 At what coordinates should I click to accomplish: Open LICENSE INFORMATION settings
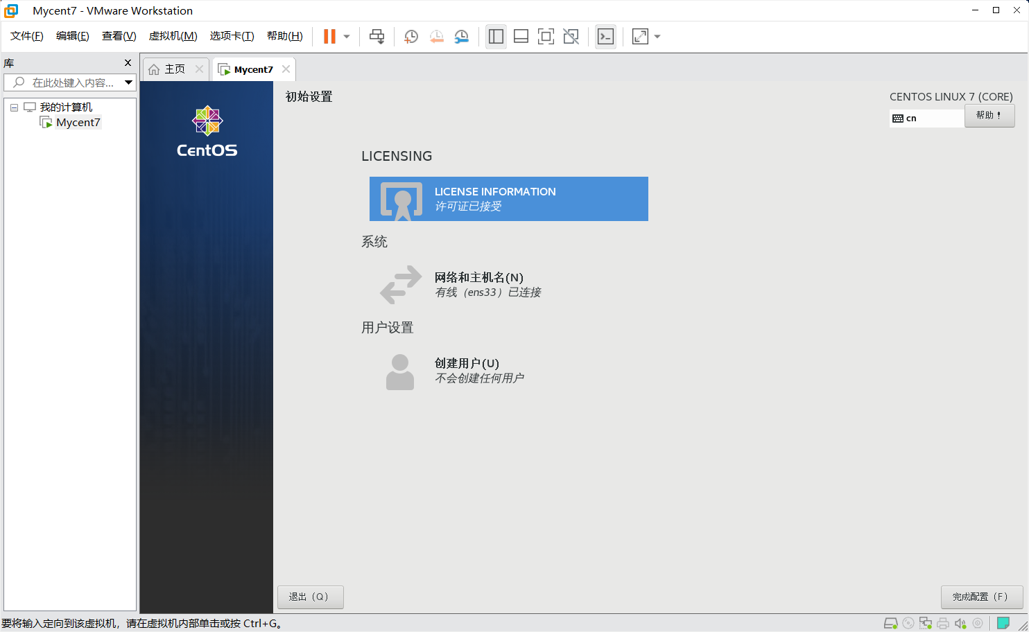[x=508, y=199]
